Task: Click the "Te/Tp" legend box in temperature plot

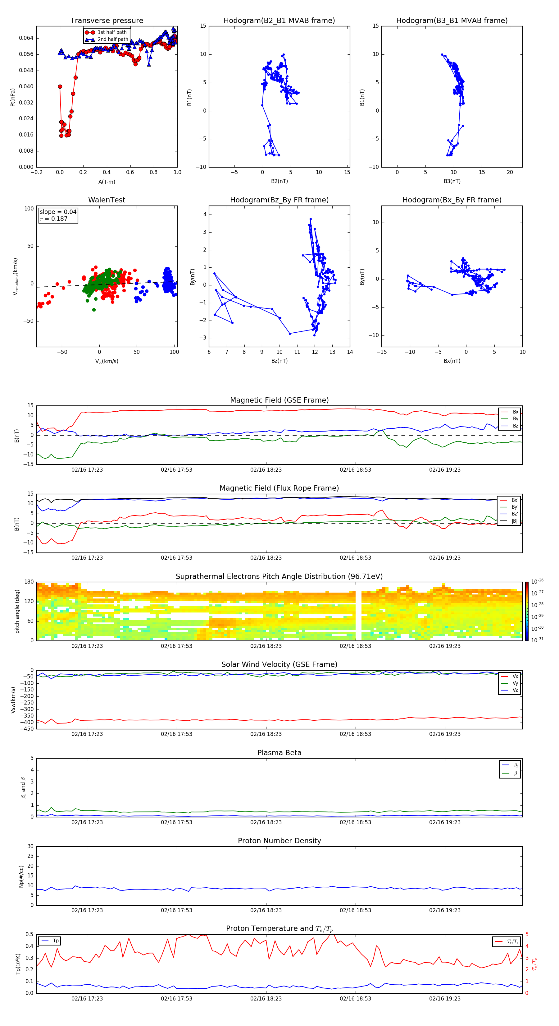Action: click(507, 941)
